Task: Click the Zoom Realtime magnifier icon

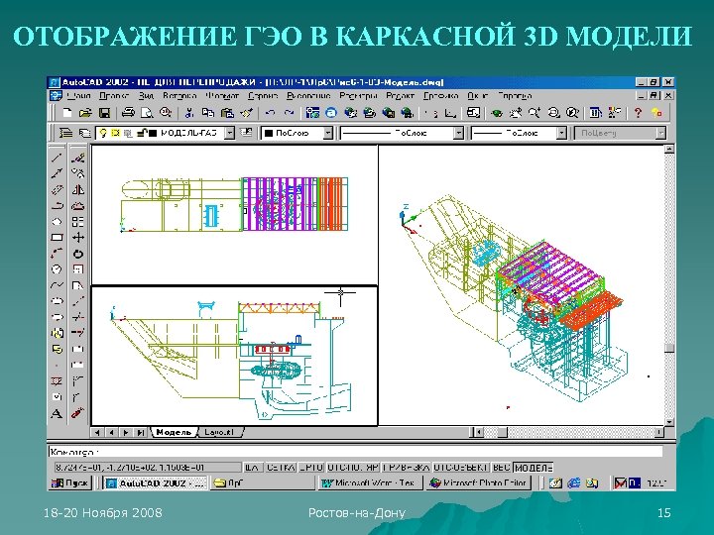Action: tap(535, 112)
